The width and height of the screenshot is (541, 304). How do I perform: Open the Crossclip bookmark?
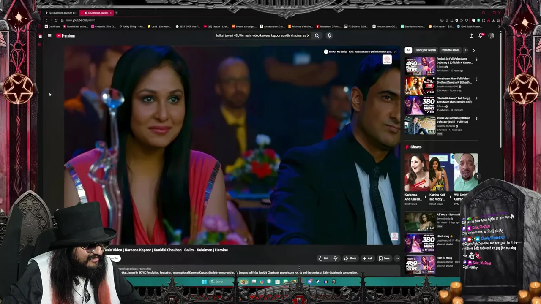tap(104, 27)
